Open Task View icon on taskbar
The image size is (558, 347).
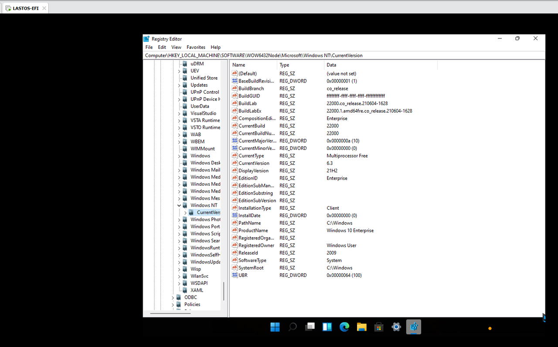(310, 327)
